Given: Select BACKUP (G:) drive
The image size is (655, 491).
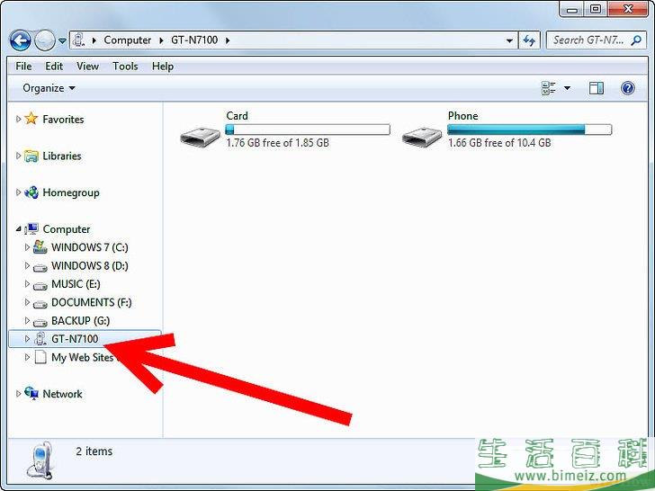Looking at the screenshot, I should [81, 321].
